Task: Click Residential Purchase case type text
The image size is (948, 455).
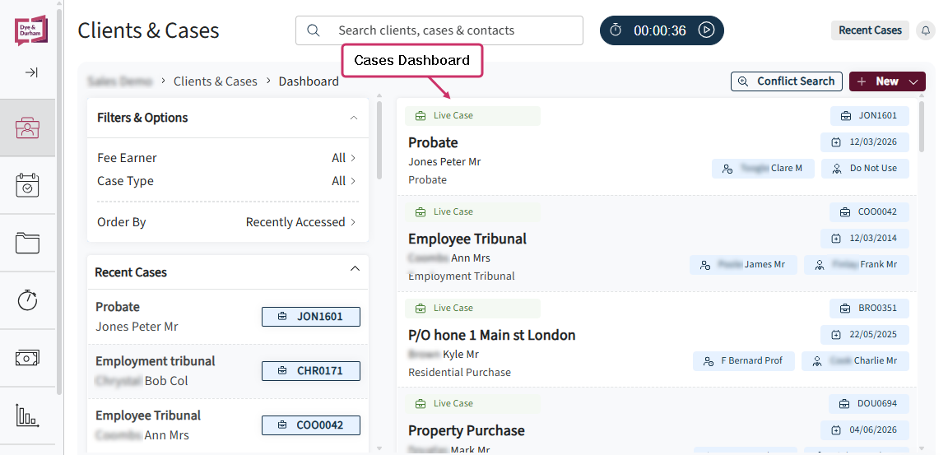Action: pos(459,372)
